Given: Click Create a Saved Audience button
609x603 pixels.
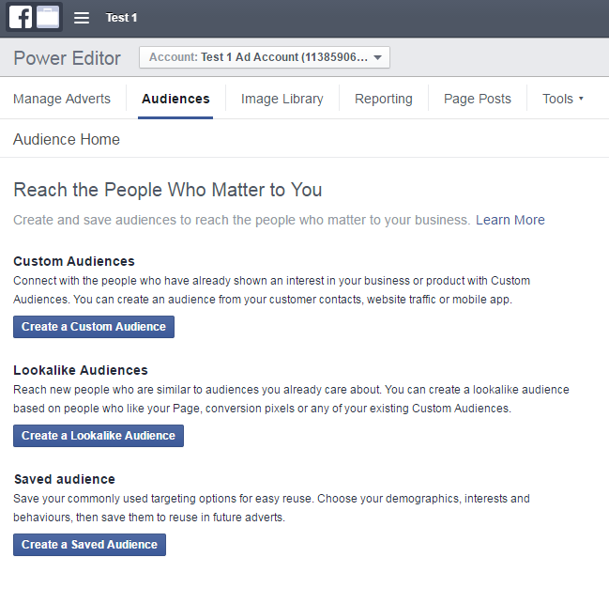Looking at the screenshot, I should tap(89, 545).
